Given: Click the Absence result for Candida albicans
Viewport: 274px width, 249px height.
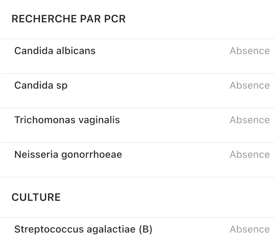Looking at the screenshot, I should [250, 51].
